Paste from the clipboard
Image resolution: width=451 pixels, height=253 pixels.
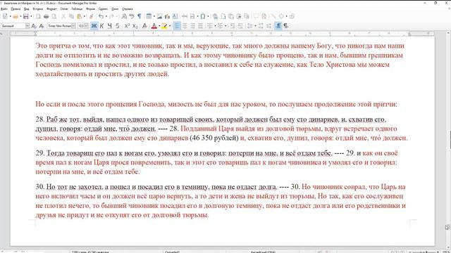pyautogui.click(x=80, y=17)
